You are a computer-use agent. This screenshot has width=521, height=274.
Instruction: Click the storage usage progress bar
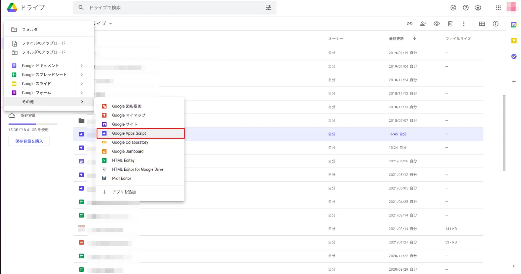click(x=33, y=124)
